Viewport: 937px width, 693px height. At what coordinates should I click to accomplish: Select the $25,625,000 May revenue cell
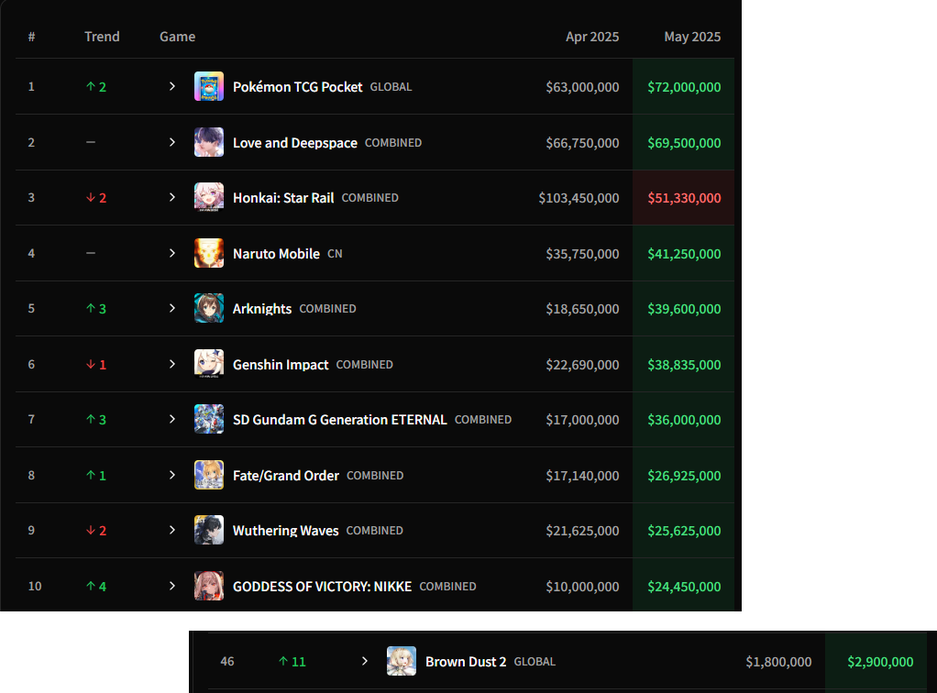point(684,531)
